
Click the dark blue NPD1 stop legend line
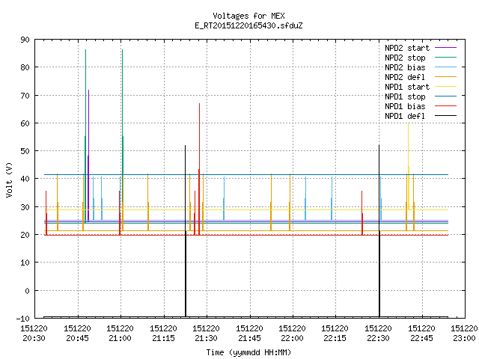tap(445, 96)
